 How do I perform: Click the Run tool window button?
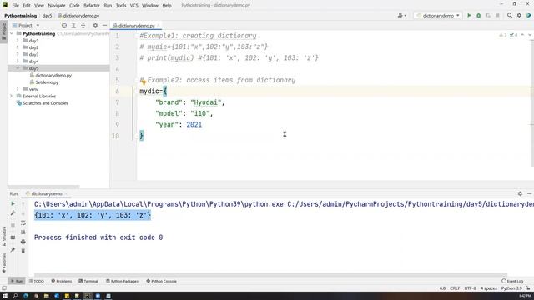tap(17, 282)
